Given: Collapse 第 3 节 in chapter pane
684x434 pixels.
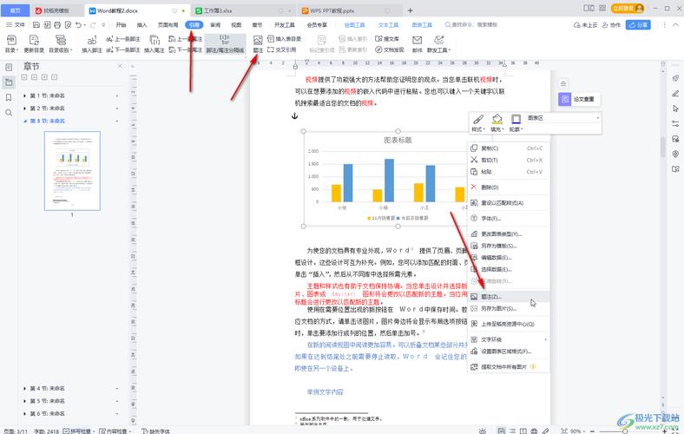Looking at the screenshot, I should coord(24,121).
